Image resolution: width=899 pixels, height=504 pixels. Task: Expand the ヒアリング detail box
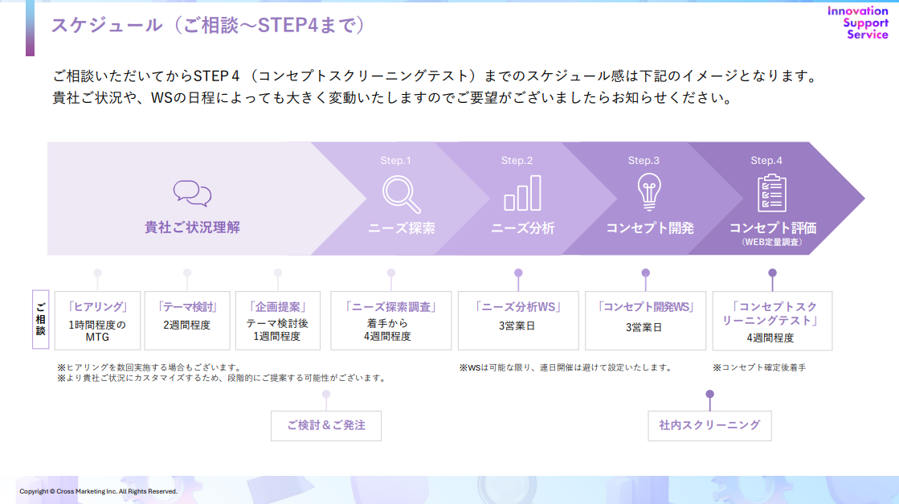click(x=100, y=320)
